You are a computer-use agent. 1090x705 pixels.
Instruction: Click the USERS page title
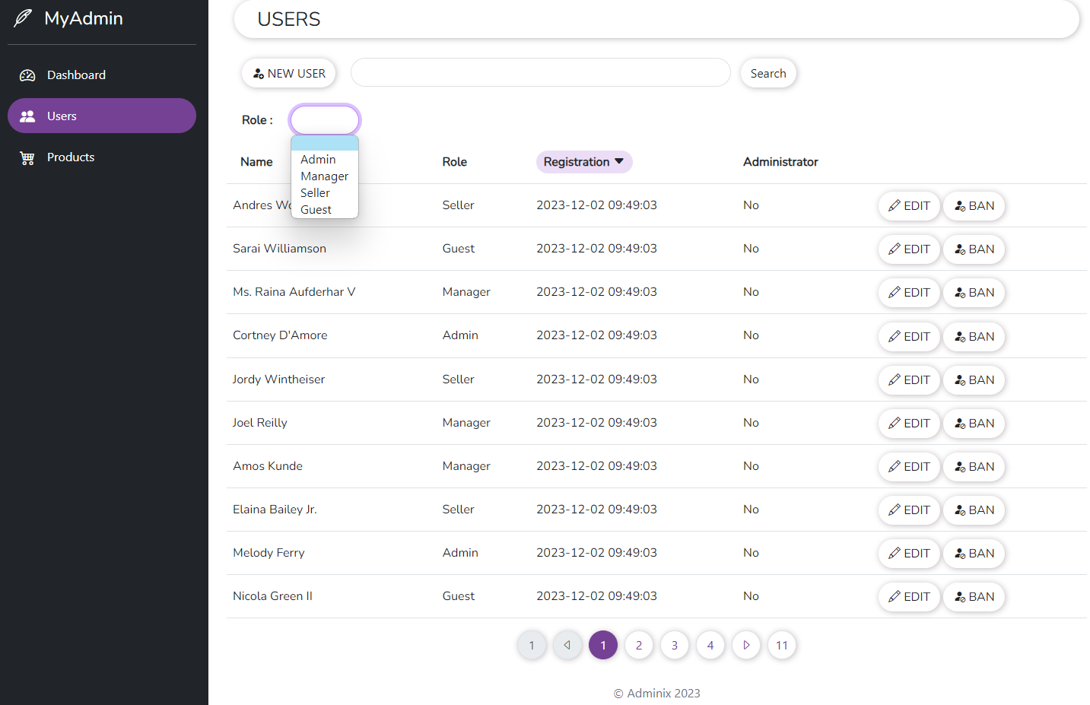pos(289,19)
